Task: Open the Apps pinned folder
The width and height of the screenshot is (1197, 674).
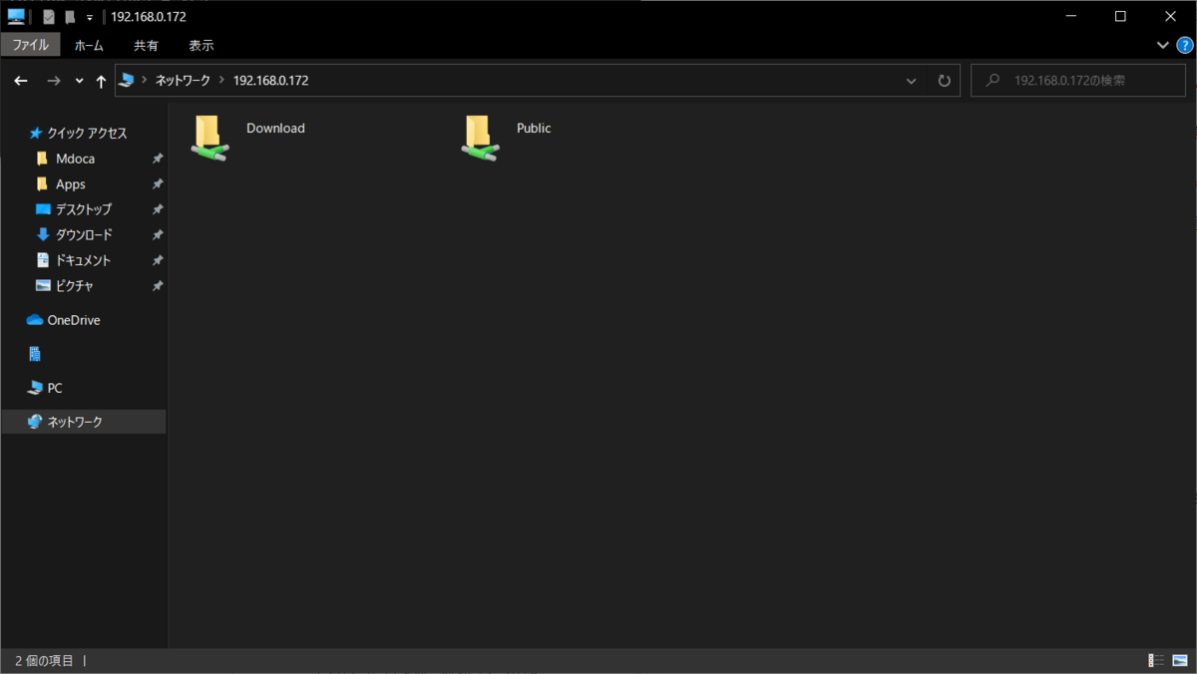Action: 70,184
